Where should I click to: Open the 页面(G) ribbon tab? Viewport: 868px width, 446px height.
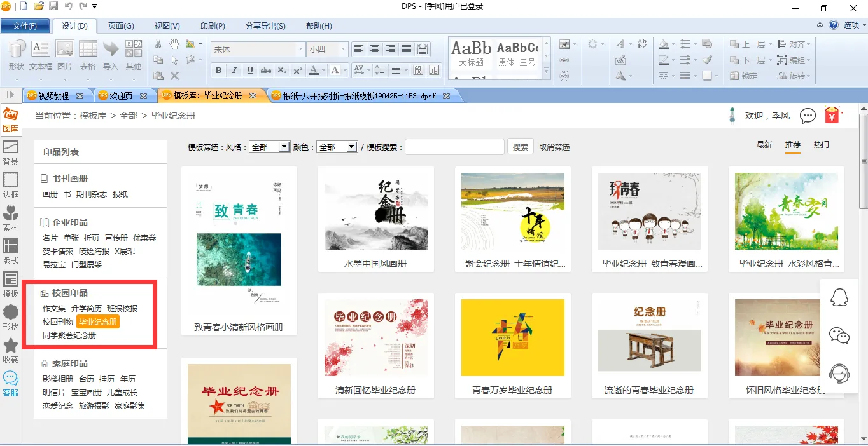[121, 25]
